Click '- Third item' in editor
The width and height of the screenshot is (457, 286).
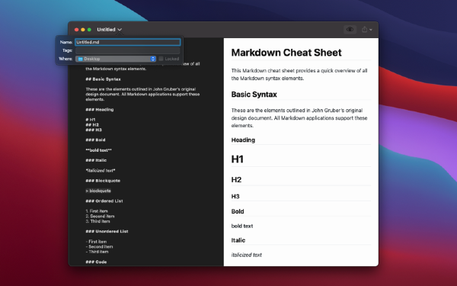97,252
